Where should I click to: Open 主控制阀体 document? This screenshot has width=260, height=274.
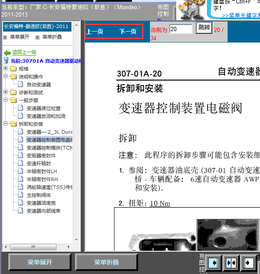[39, 195]
